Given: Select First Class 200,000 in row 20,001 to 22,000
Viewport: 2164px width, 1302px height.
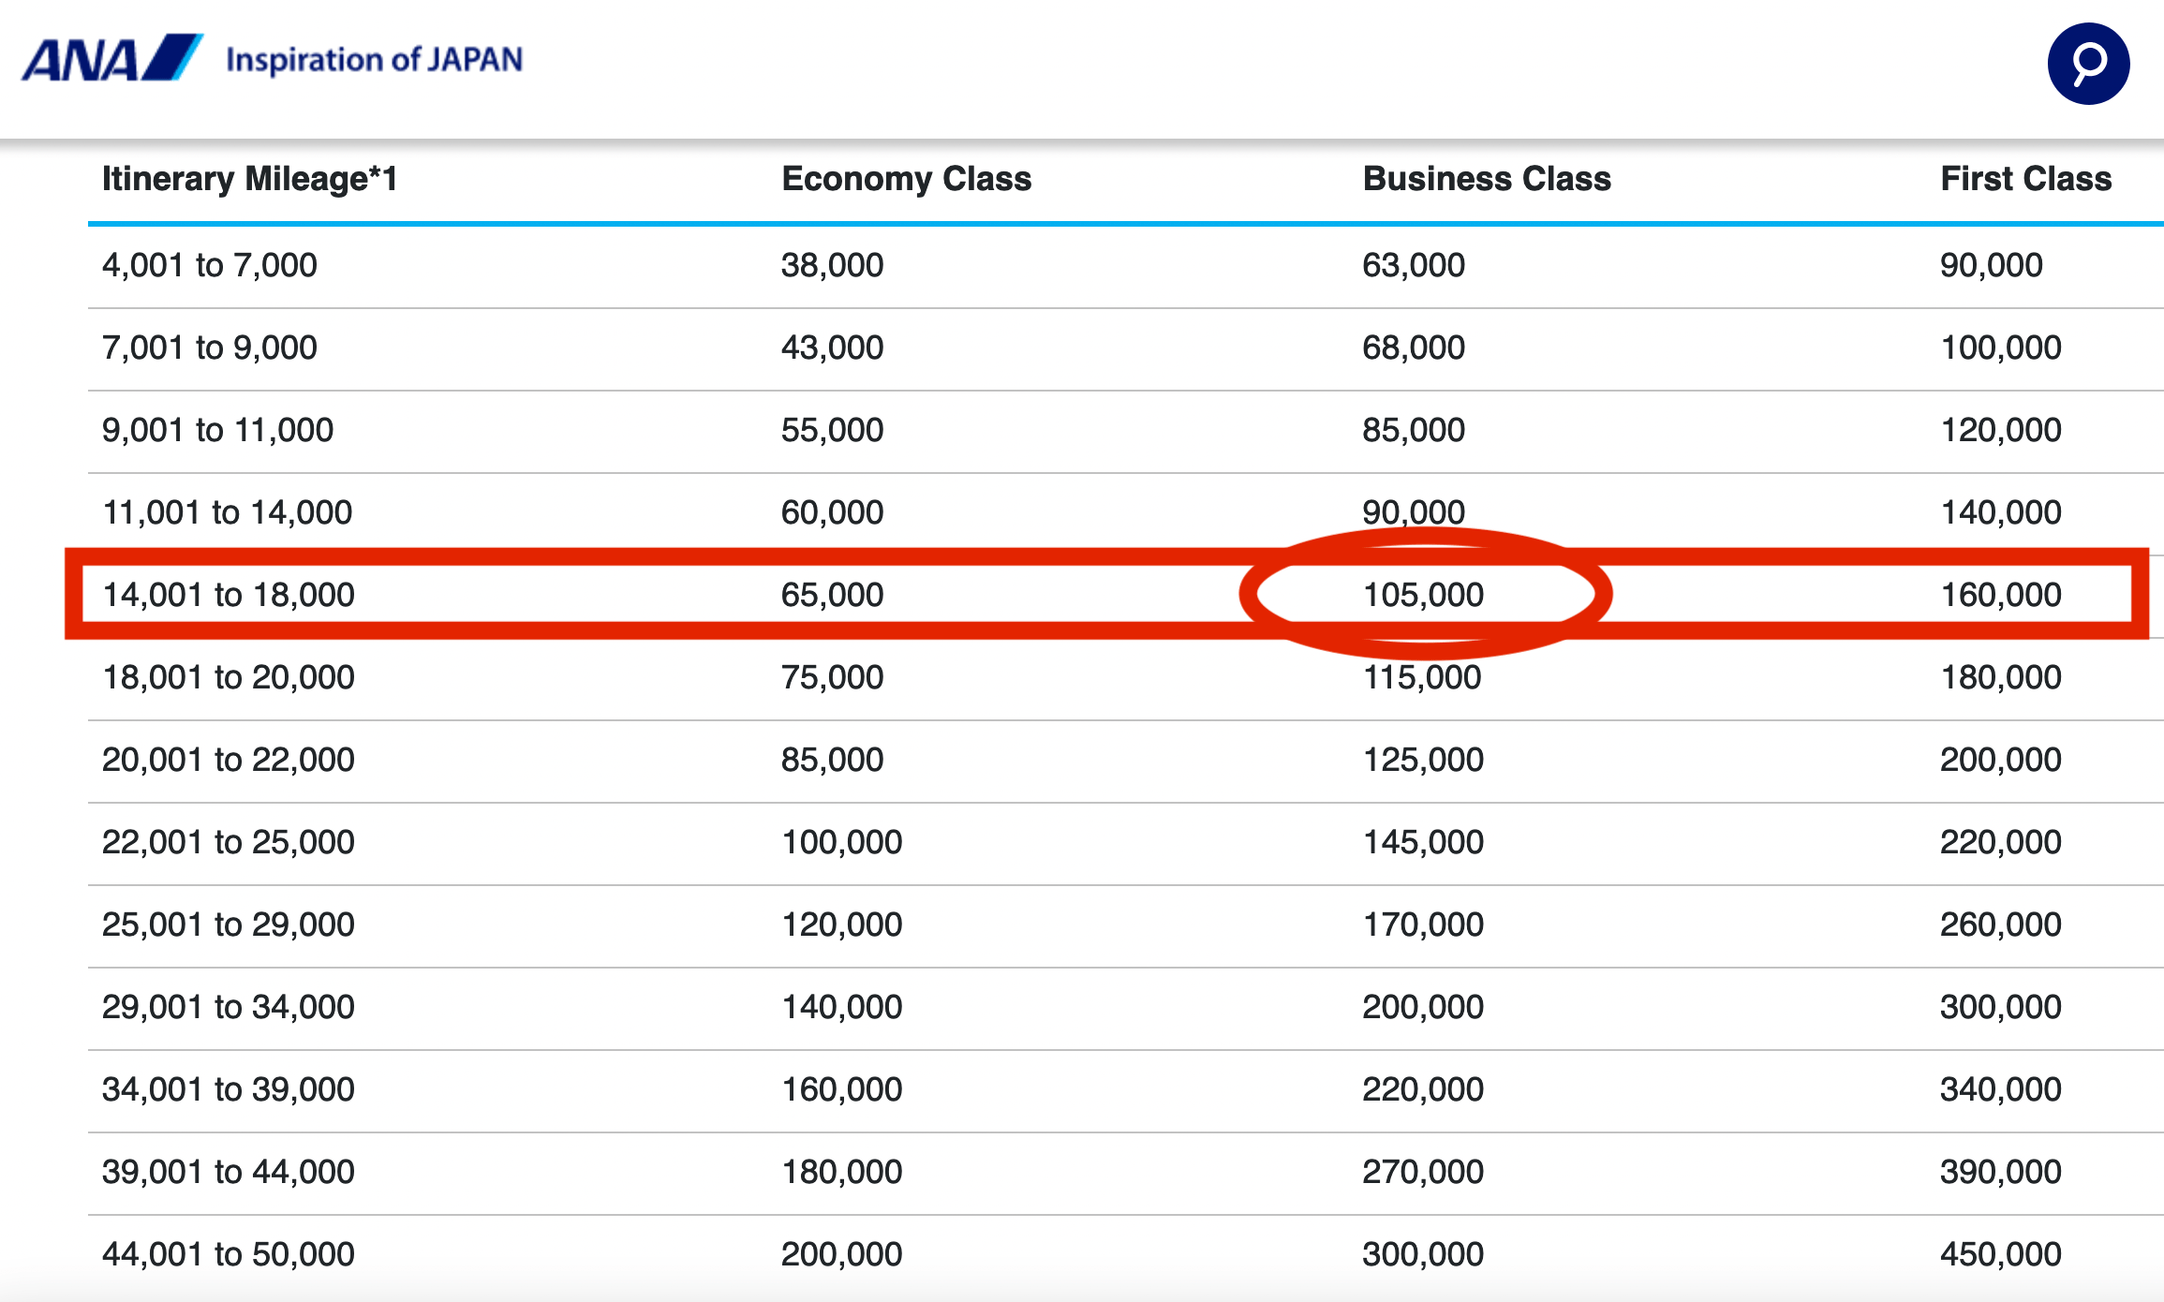Looking at the screenshot, I should (2001, 760).
